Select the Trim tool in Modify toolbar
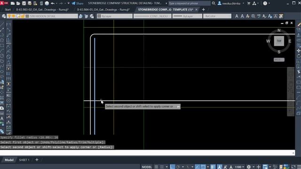This screenshot has width=301, height=169. [x=299, y=72]
